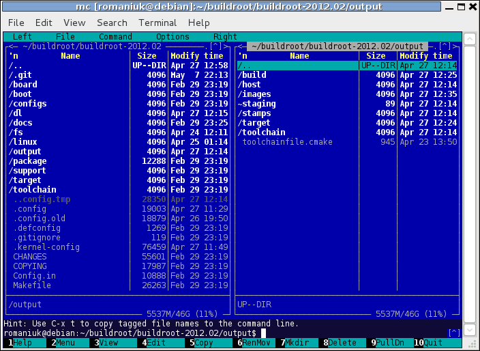Open mc Left panel menu

click(x=22, y=36)
